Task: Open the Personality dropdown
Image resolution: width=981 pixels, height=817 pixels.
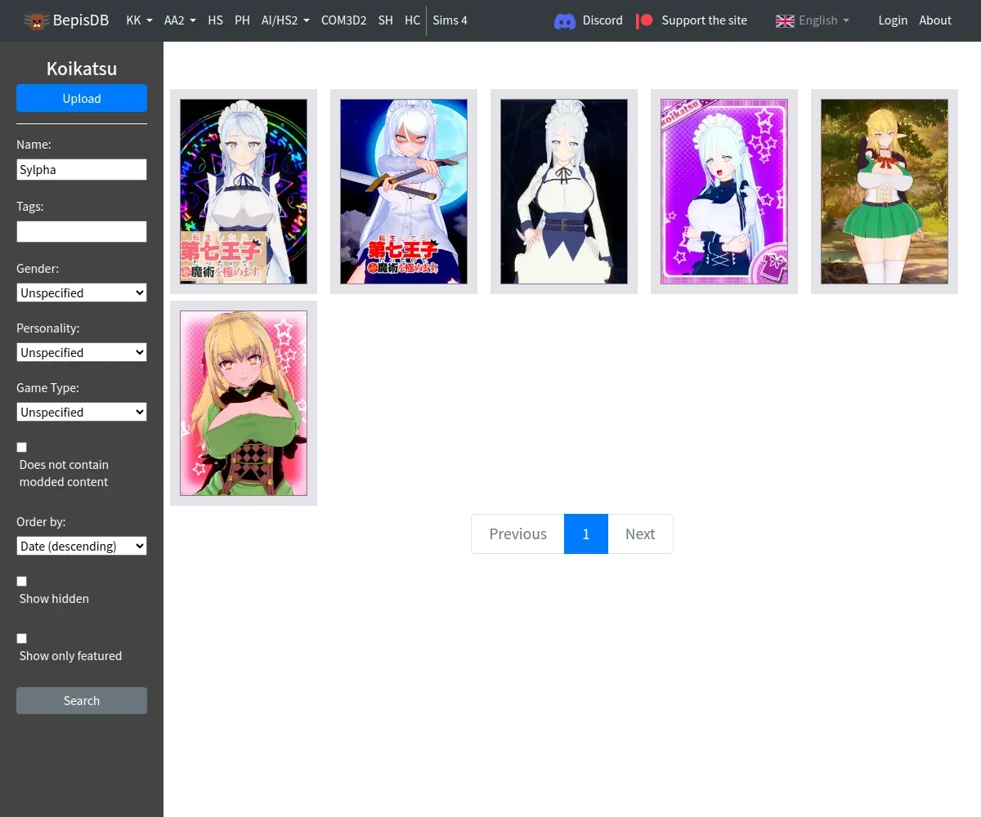Action: (x=82, y=352)
